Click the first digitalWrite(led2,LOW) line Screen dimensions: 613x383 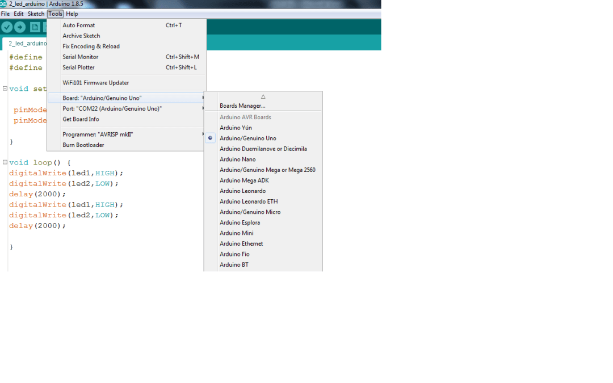(64, 183)
